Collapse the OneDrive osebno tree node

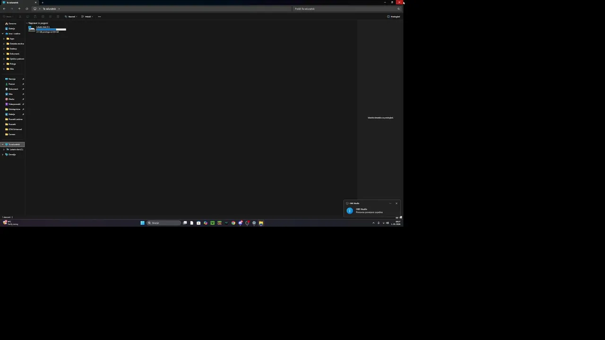pyautogui.click(x=3, y=34)
